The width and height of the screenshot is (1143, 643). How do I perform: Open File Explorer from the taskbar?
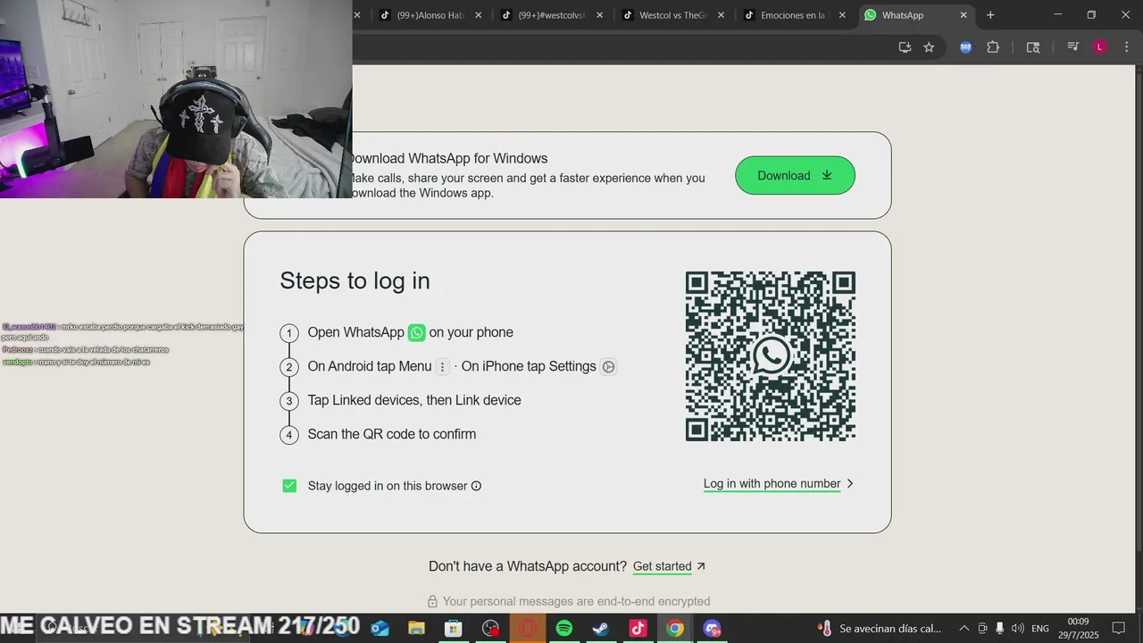pos(416,629)
